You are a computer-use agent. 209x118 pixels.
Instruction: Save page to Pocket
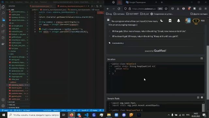point(172,9)
